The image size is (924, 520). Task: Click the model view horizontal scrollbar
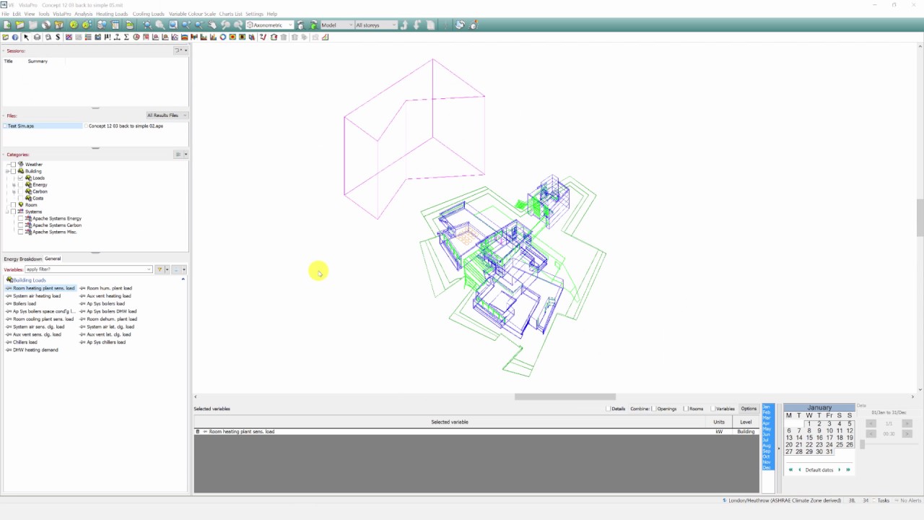tap(565, 396)
